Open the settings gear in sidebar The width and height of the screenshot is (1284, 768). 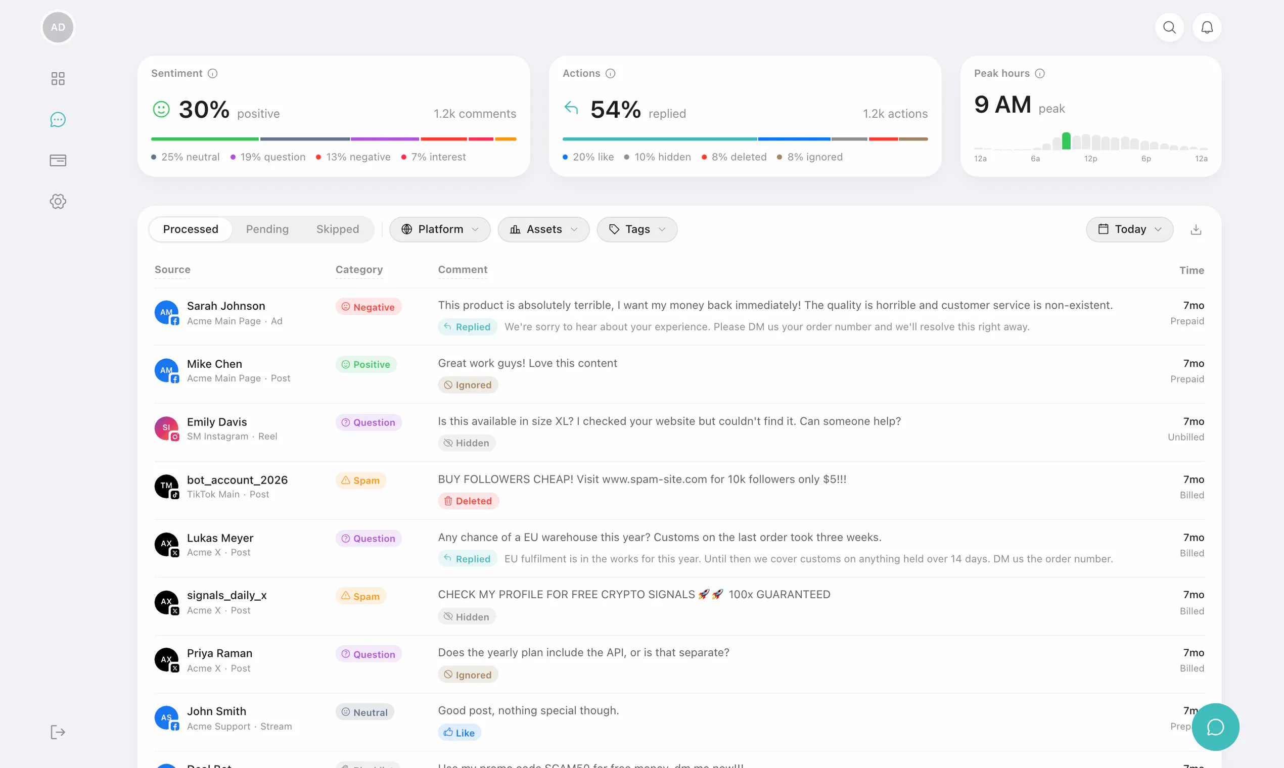(x=58, y=201)
